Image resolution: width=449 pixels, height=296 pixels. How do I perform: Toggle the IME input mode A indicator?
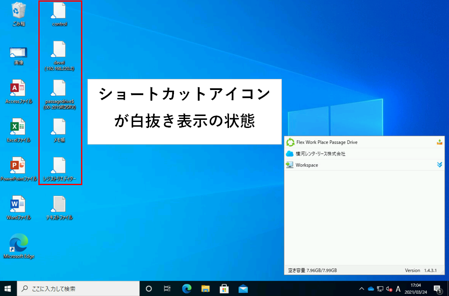point(398,289)
